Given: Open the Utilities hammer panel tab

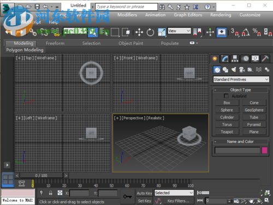Looking at the screenshot, I should [x=265, y=59].
